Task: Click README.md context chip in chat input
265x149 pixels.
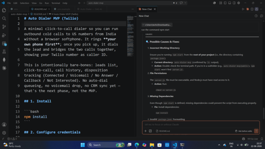Action: pos(163,131)
